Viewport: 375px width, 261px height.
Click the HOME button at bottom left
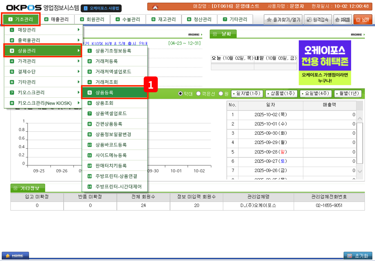15,256
